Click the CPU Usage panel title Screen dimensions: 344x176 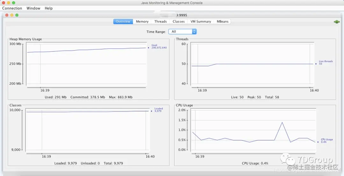click(x=184, y=105)
